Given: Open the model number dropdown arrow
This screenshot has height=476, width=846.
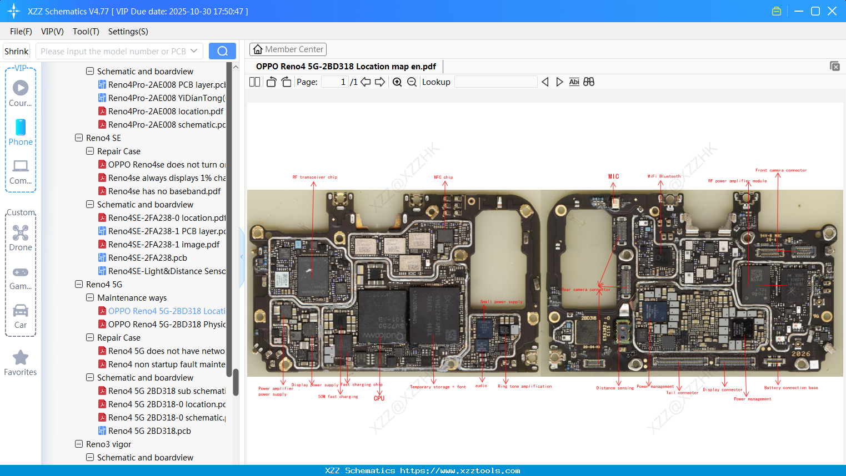Looking at the screenshot, I should click(x=194, y=51).
